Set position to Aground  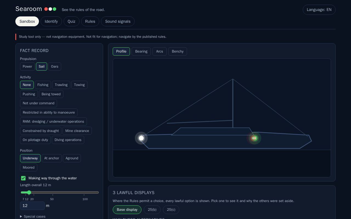72,158
